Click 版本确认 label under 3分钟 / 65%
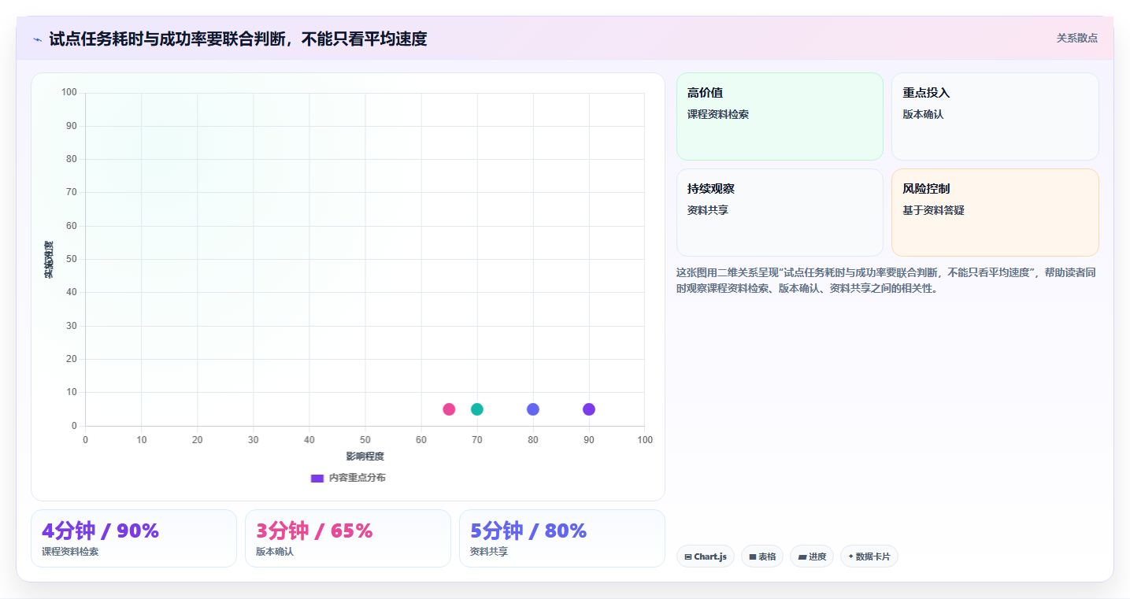Screen dimensions: 1130x599 [275, 552]
